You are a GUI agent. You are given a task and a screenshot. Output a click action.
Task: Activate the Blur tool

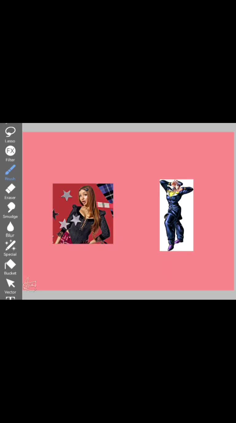pyautogui.click(x=10, y=229)
